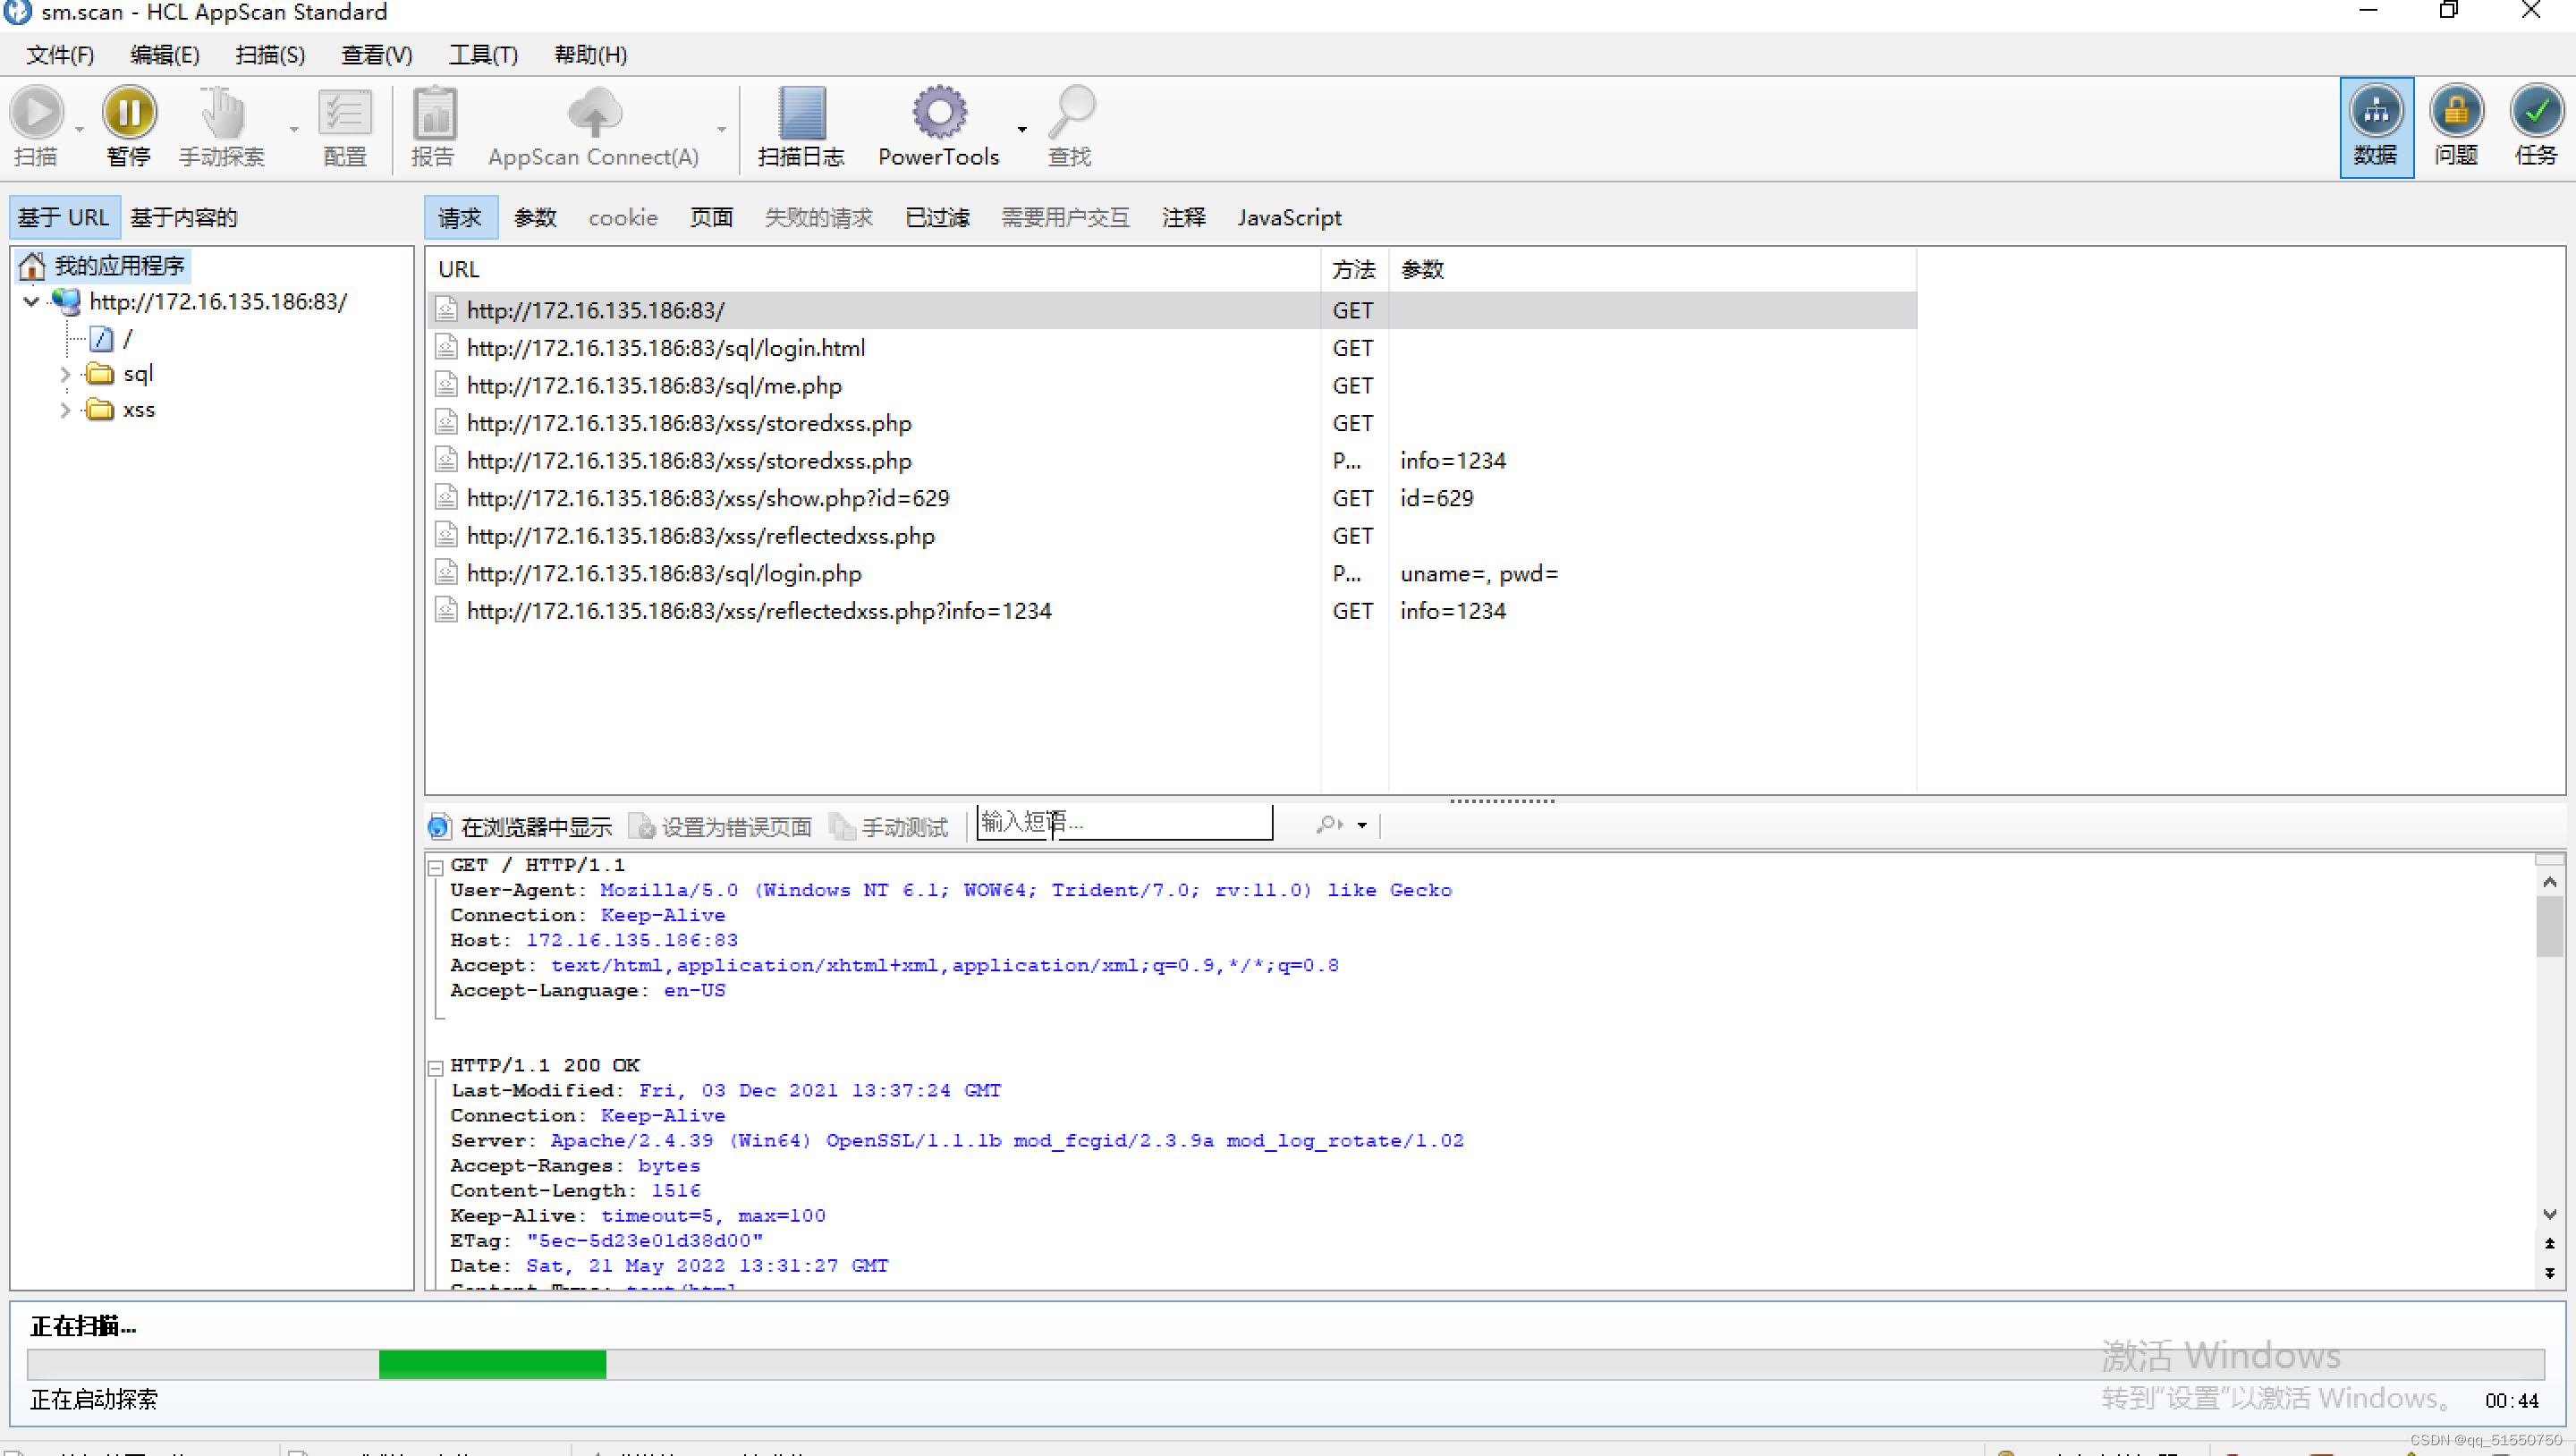Select the 参数 tab

coord(535,217)
